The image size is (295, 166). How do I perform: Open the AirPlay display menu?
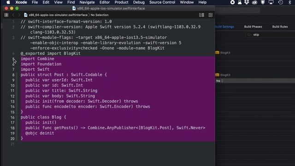[271, 2]
